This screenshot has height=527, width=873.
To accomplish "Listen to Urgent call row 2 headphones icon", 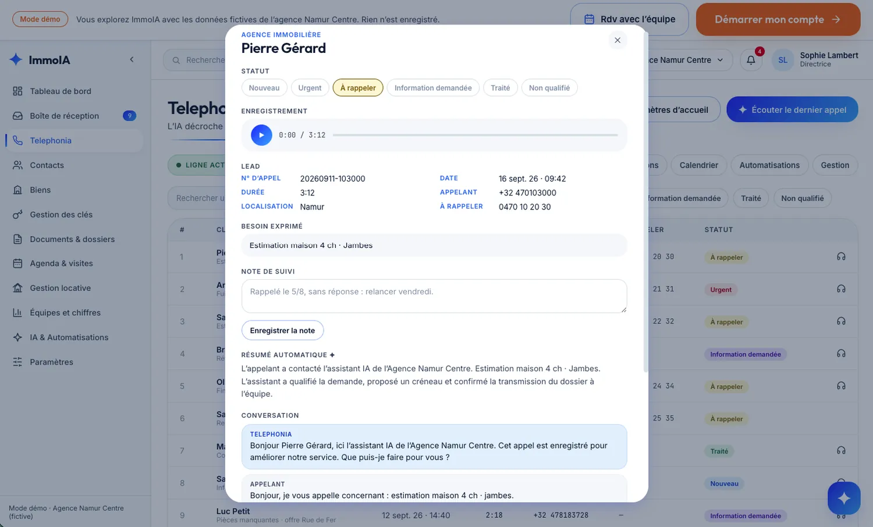I will [841, 289].
